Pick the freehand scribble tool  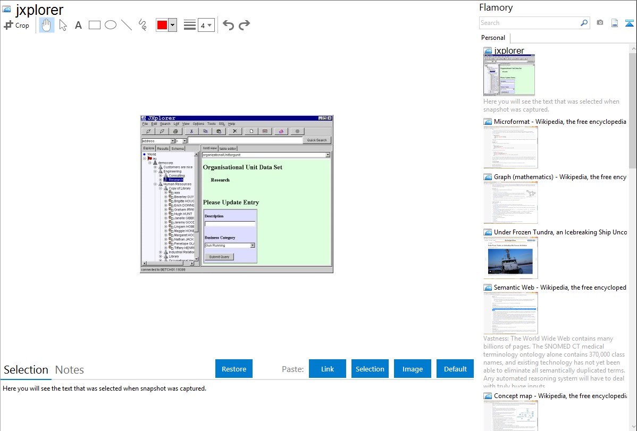coord(143,25)
